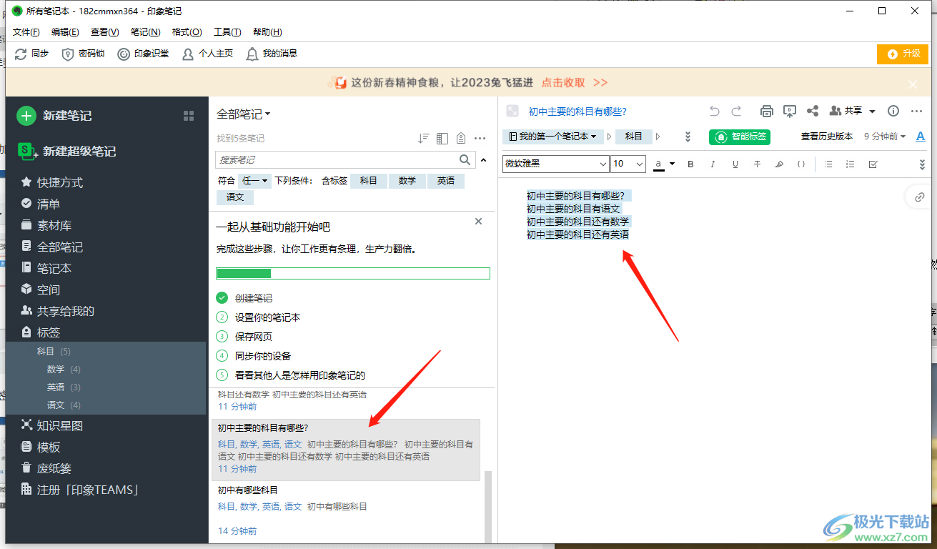Click the green 智能标签 button
The image size is (937, 549).
740,137
